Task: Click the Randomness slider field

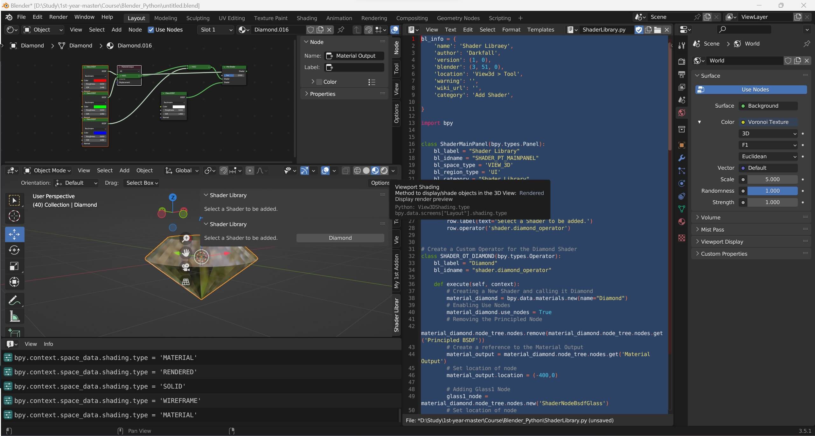Action: [x=772, y=191]
